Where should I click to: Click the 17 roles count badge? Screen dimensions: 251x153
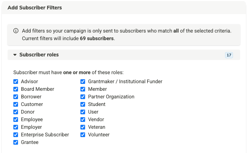[x=229, y=55]
